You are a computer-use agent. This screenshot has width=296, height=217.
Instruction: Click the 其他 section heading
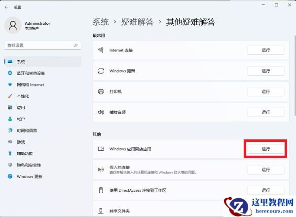pos(97,134)
